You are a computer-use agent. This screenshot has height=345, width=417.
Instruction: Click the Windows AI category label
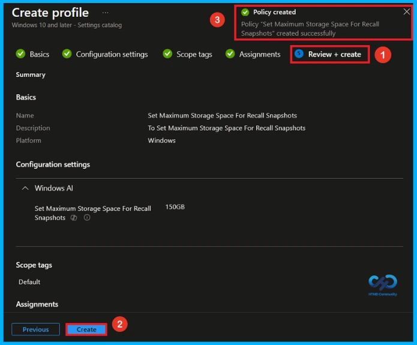click(x=54, y=188)
